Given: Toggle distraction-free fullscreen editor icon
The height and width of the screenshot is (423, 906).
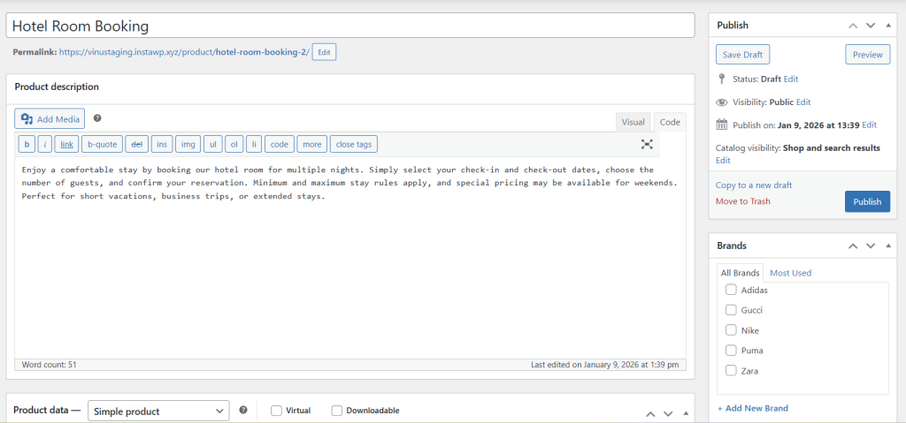Looking at the screenshot, I should (647, 144).
